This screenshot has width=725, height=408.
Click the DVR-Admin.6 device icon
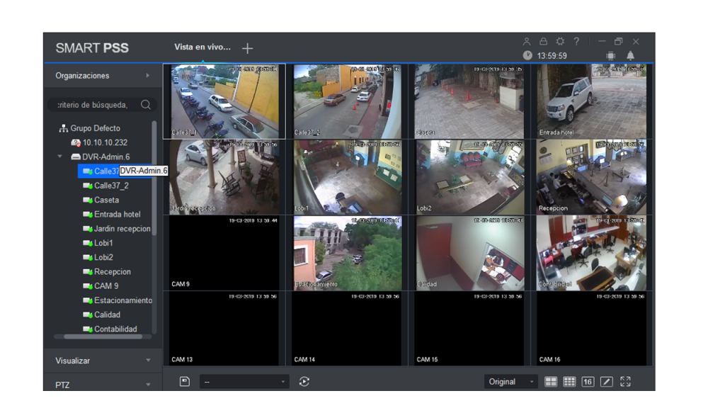pyautogui.click(x=75, y=157)
